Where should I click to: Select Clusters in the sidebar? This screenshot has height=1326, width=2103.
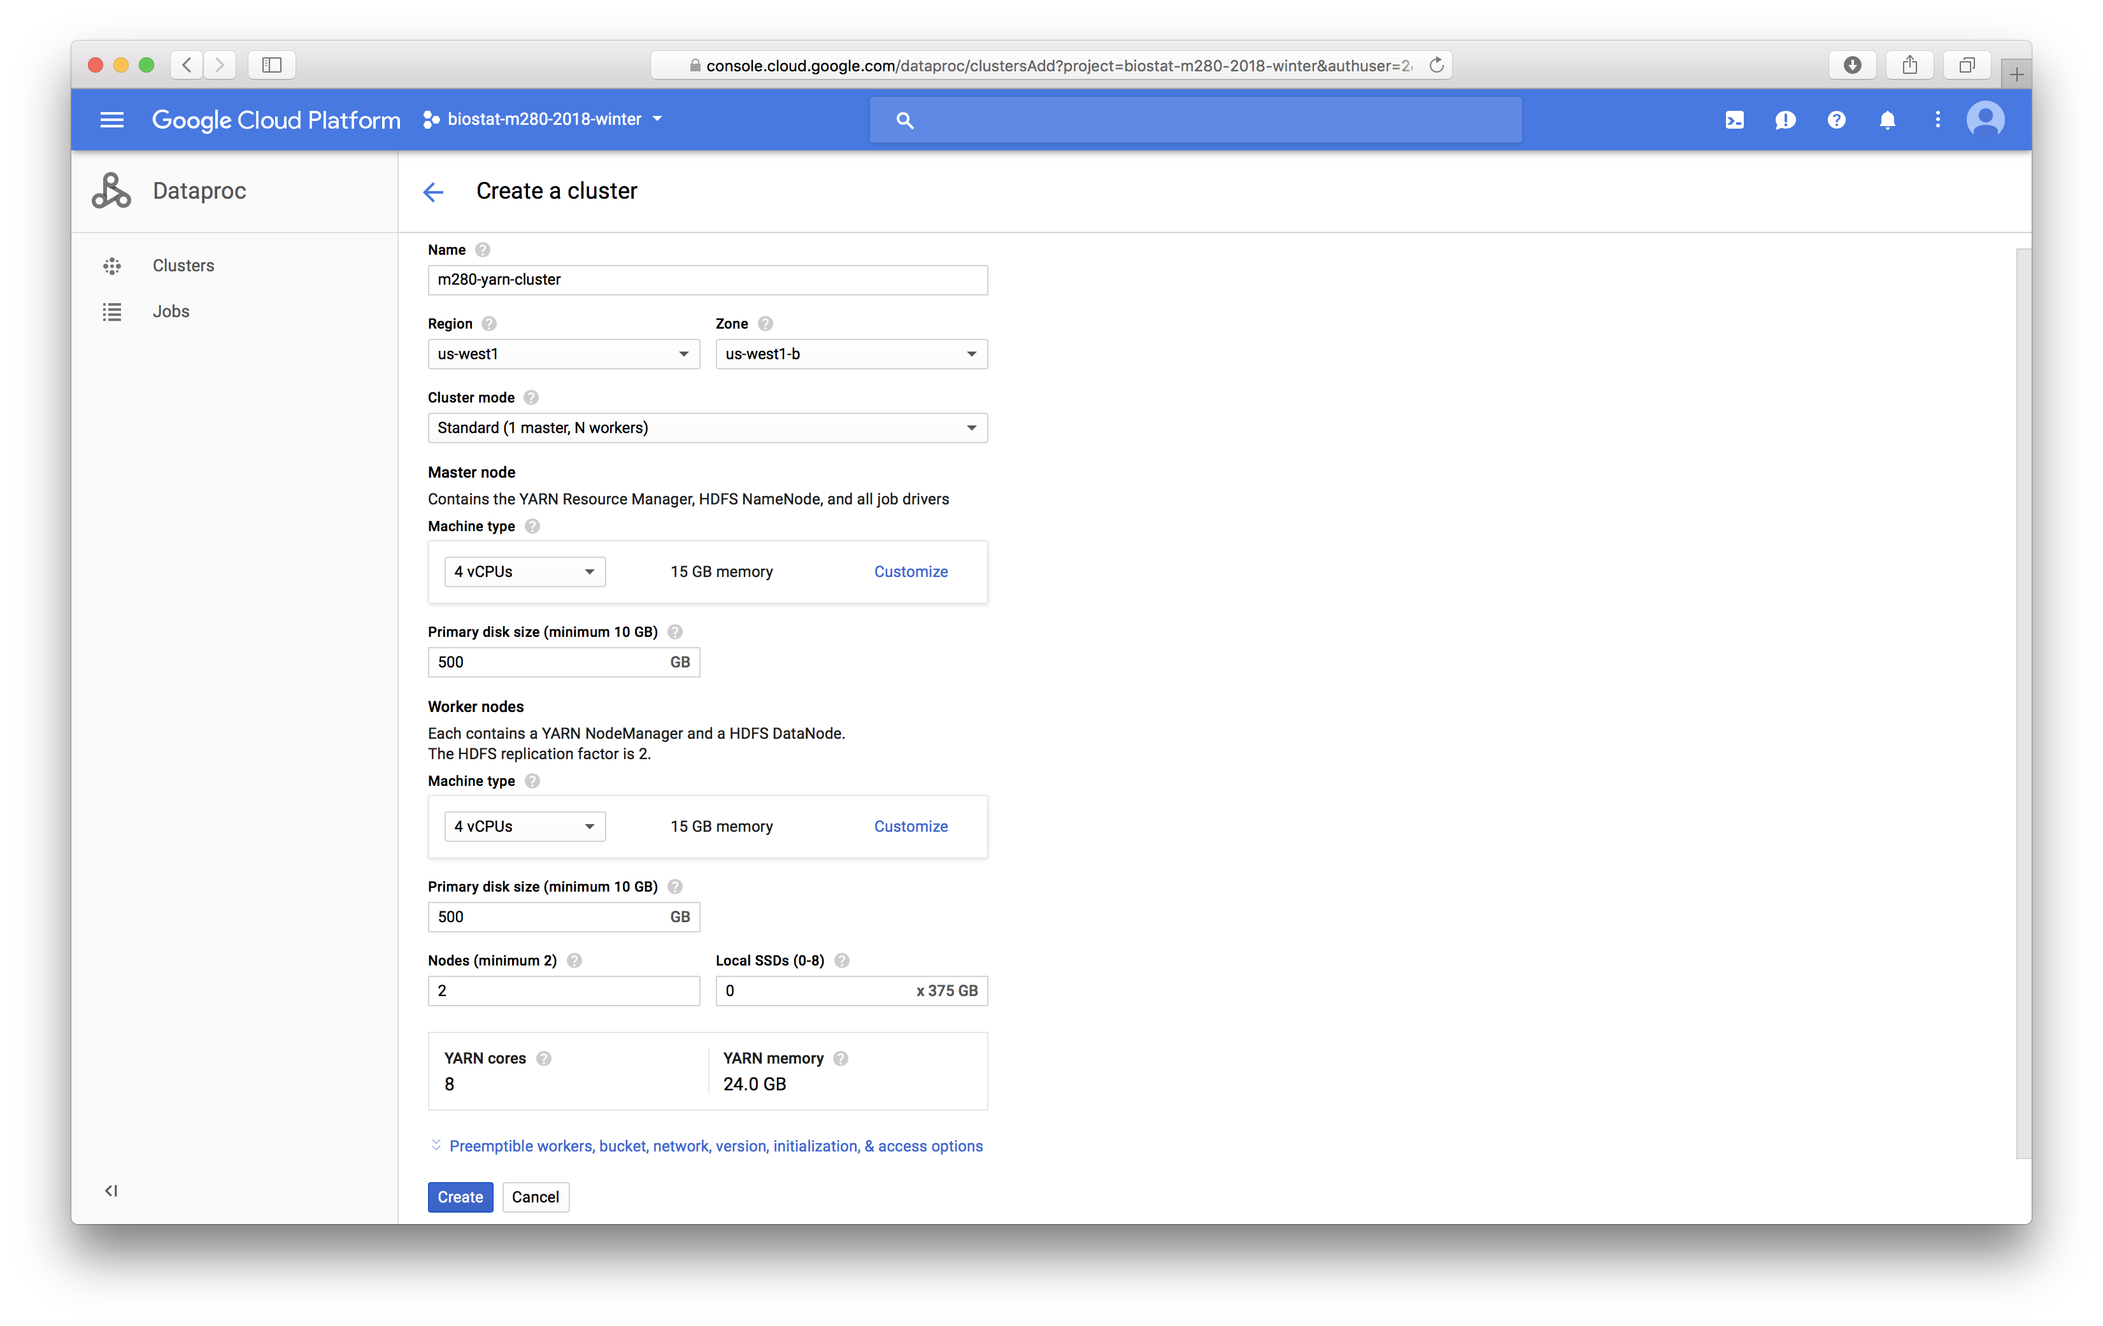click(x=183, y=266)
